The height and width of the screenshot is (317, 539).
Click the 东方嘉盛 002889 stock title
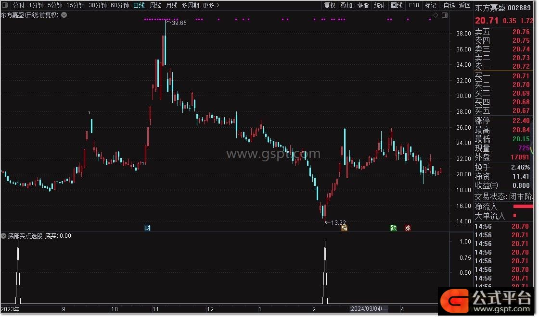(x=502, y=8)
